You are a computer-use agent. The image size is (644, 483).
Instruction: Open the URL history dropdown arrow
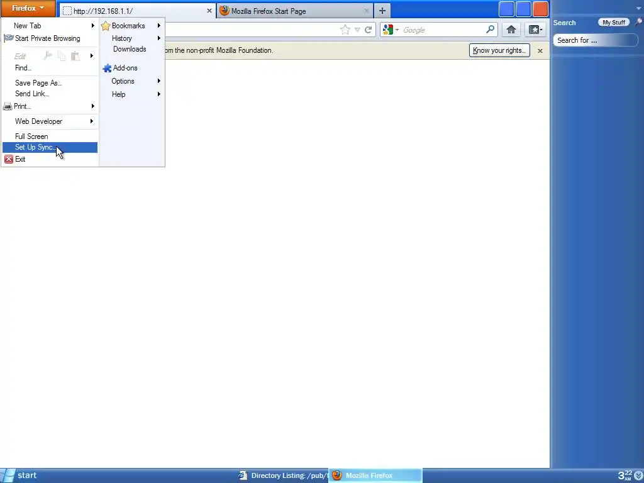(x=357, y=30)
